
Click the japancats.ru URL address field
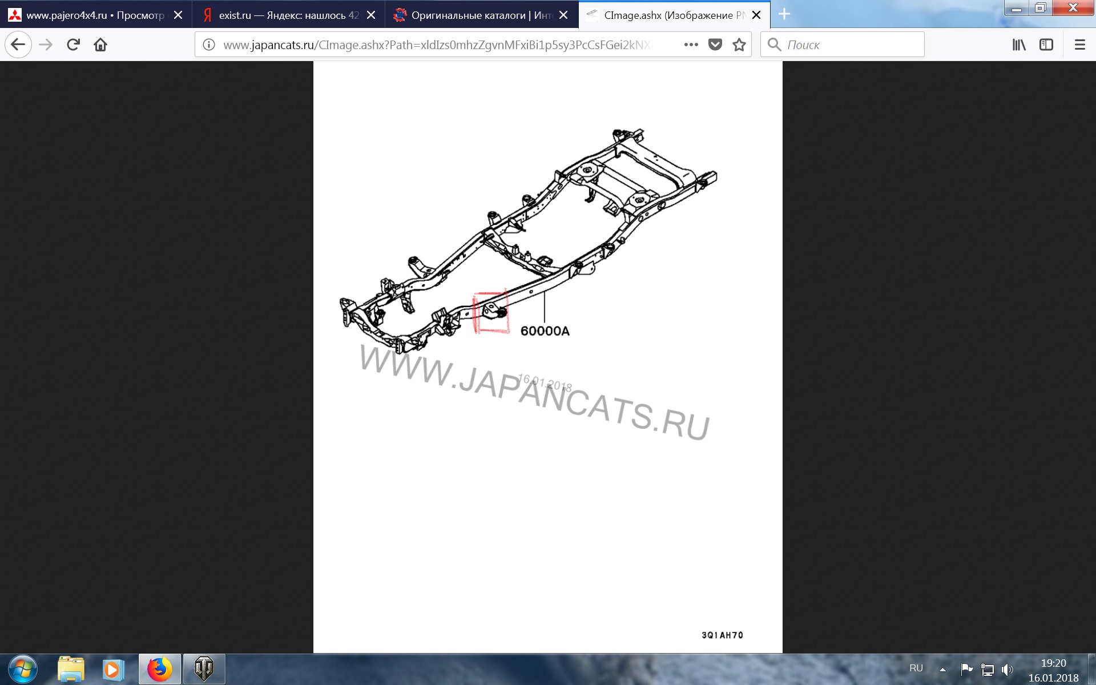(x=440, y=45)
